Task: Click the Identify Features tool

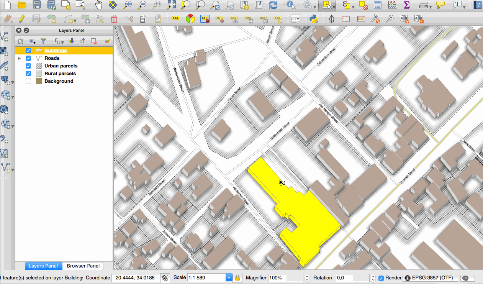Action: click(291, 5)
